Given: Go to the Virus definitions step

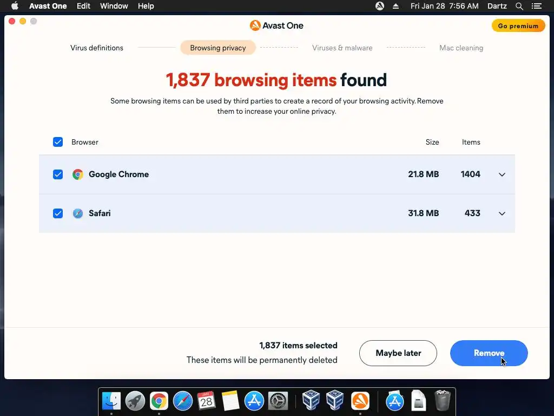Looking at the screenshot, I should pos(97,48).
